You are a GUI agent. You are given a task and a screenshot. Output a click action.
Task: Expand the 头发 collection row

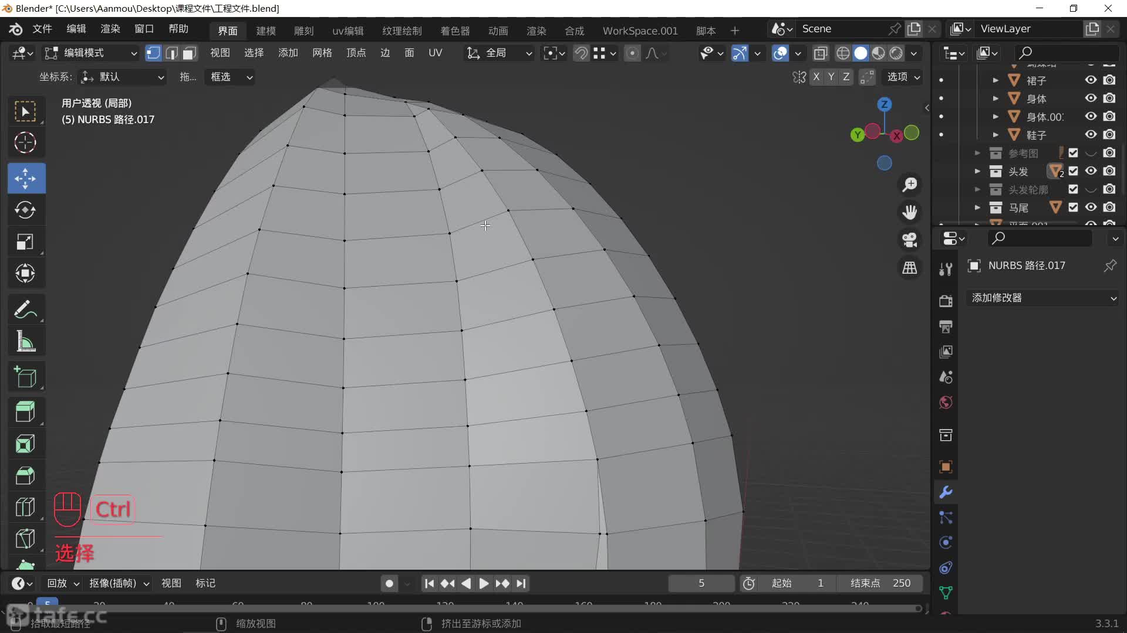977,171
